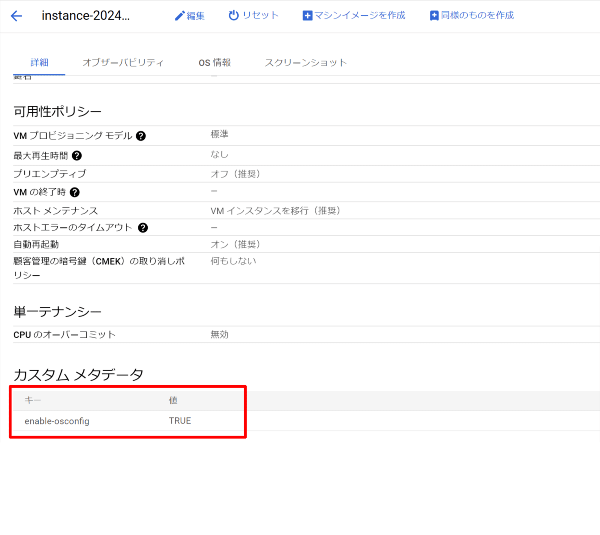Click the 何もしない value
This screenshot has width=600, height=535.
(x=233, y=261)
